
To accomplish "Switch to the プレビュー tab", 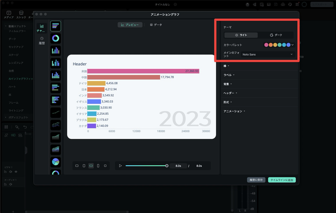I will 130,25.
